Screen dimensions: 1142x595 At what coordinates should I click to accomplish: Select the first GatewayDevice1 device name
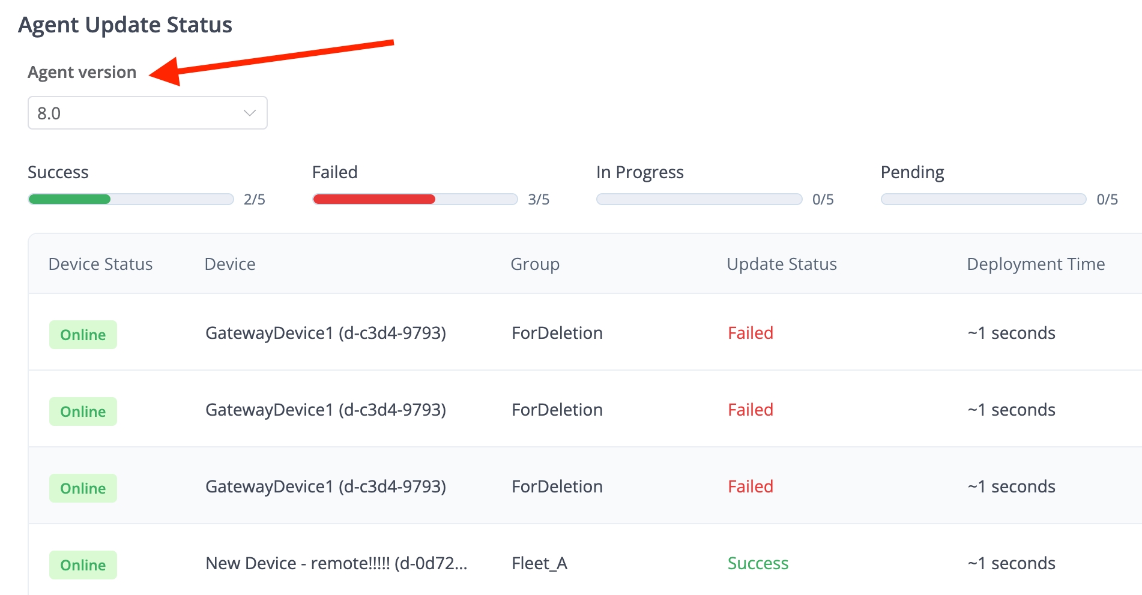(325, 333)
